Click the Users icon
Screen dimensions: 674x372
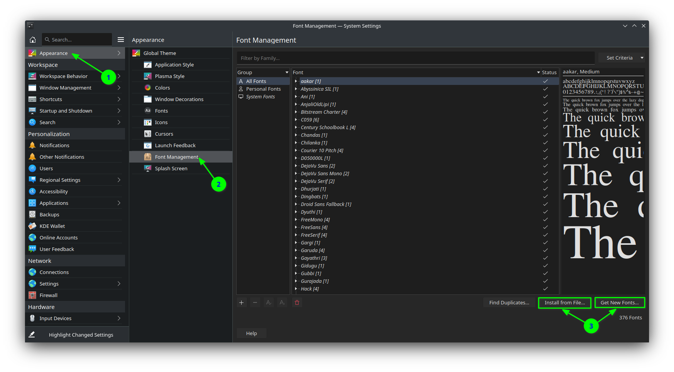tap(32, 168)
